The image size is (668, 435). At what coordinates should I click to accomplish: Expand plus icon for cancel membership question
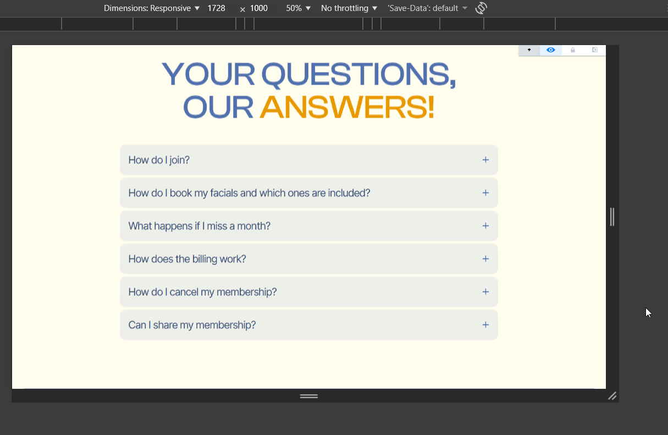[x=485, y=292]
